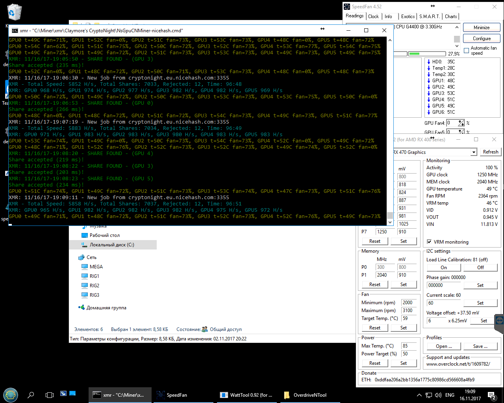Open the notification center icon
The width and height of the screenshot is (504, 403).
point(491,395)
